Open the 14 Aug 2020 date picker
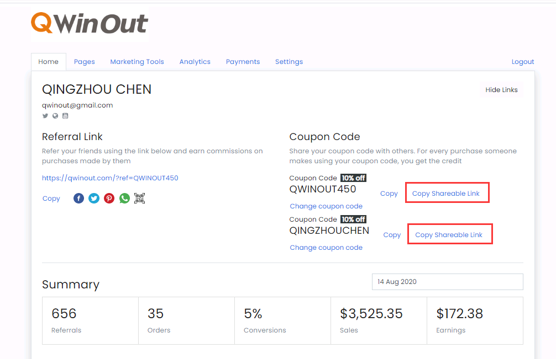The height and width of the screenshot is (359, 556). (447, 282)
